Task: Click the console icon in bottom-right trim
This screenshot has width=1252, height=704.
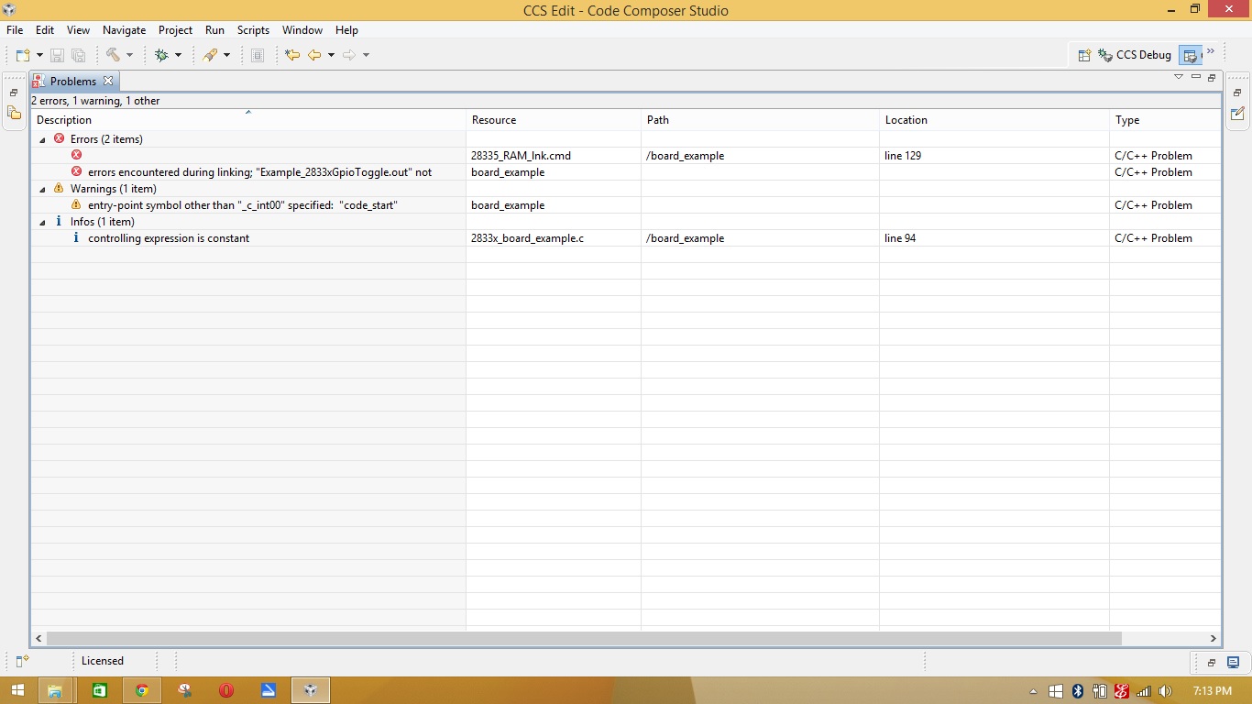Action: [x=1234, y=662]
